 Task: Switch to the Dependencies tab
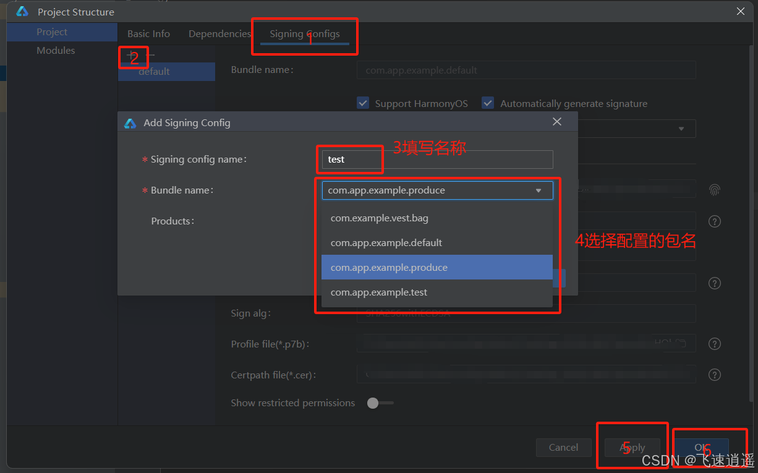point(219,34)
